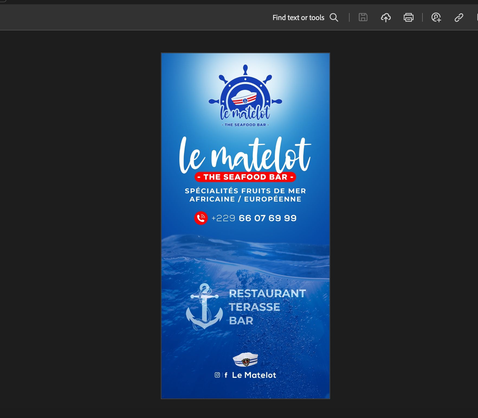This screenshot has width=478, height=418.
Task: Click the ship wheel logo at top
Action: point(245,96)
